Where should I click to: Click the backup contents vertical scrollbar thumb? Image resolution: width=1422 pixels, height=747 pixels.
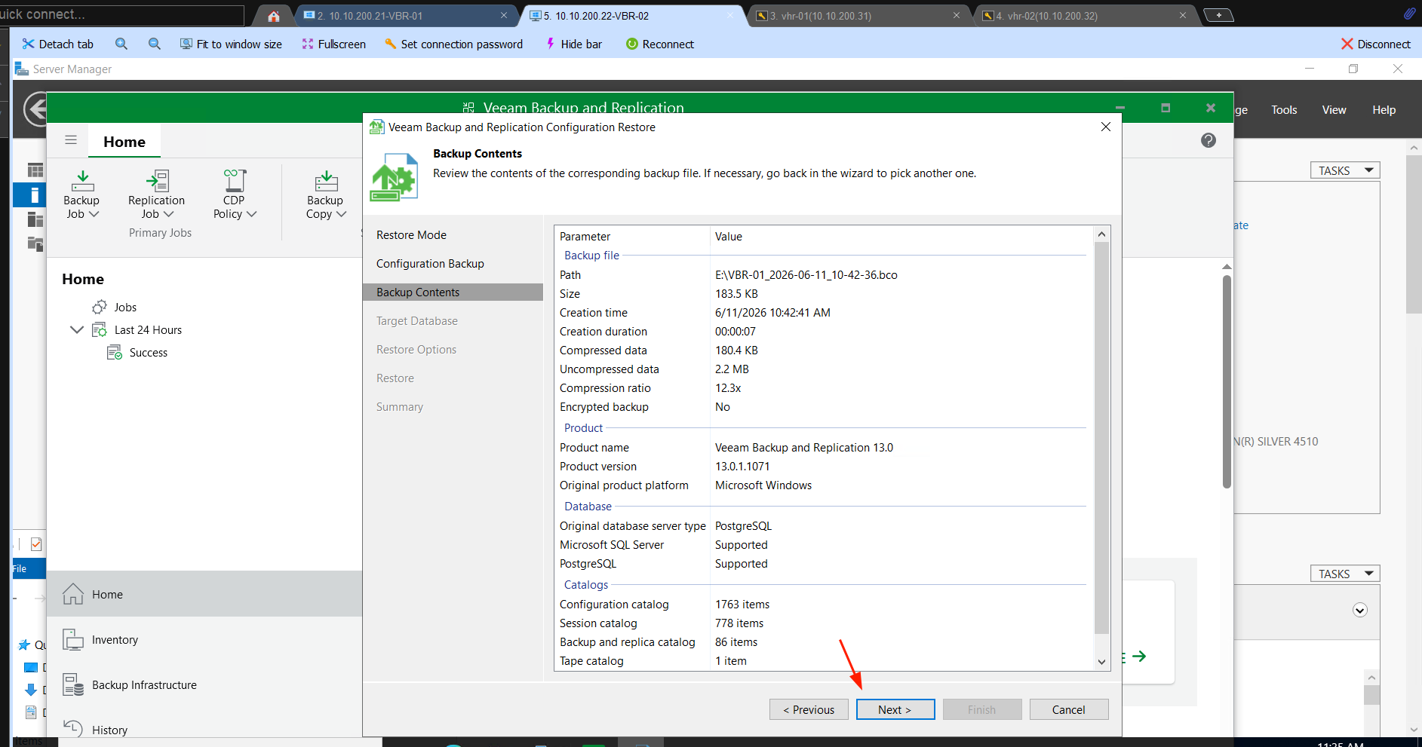(1101, 438)
